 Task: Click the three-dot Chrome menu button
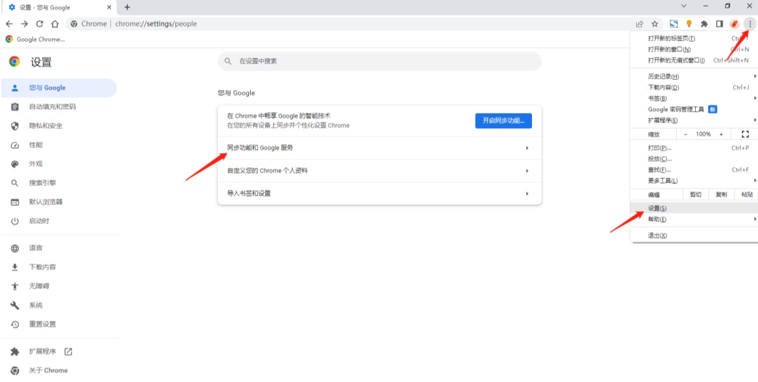750,23
